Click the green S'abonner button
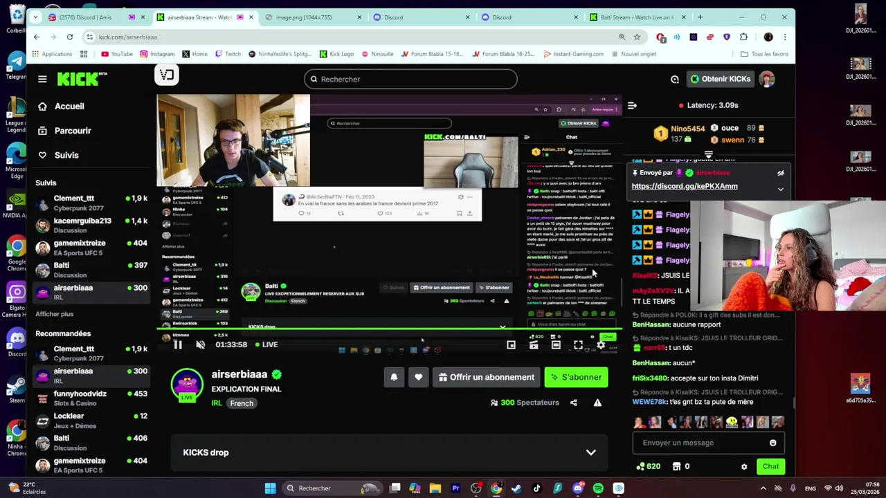This screenshot has width=886, height=498. (576, 377)
